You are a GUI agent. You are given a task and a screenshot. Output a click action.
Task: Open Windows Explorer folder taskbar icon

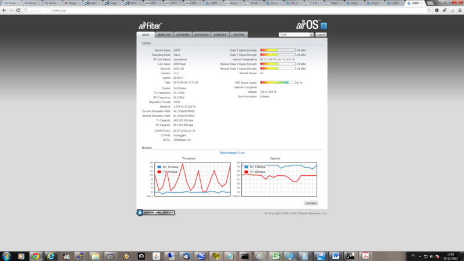pos(95,256)
